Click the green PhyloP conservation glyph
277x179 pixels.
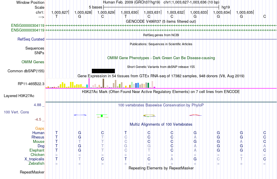tap(102, 116)
